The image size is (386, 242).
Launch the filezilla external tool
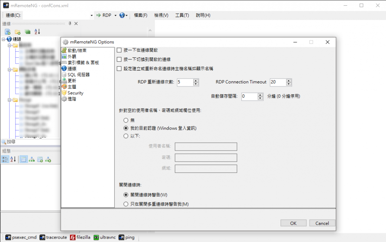coord(80,237)
